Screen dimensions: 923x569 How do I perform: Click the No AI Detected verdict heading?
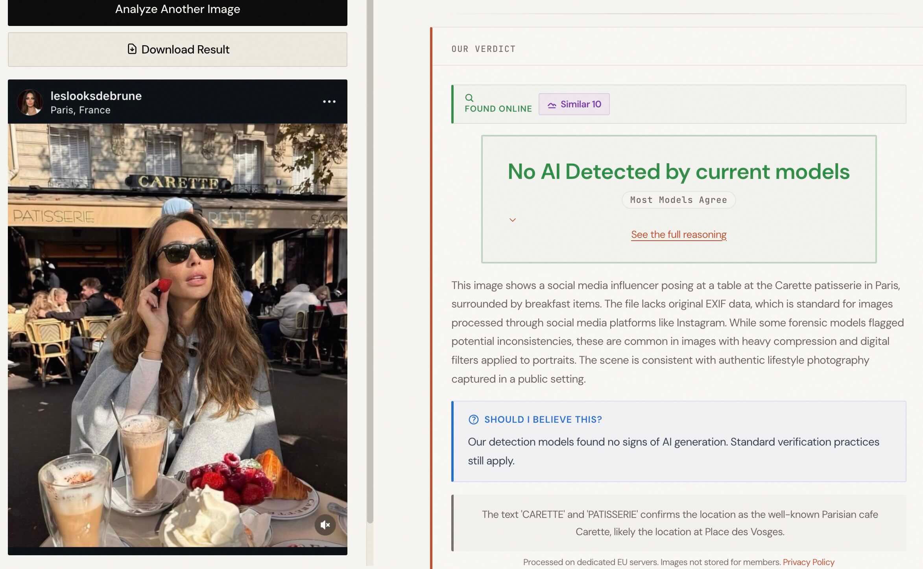click(x=678, y=171)
